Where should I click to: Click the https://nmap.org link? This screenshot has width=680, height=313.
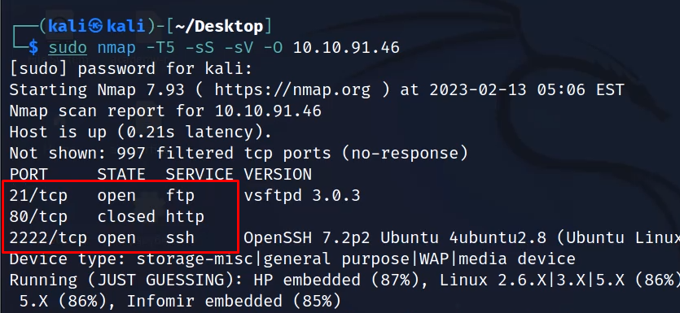pyautogui.click(x=292, y=90)
